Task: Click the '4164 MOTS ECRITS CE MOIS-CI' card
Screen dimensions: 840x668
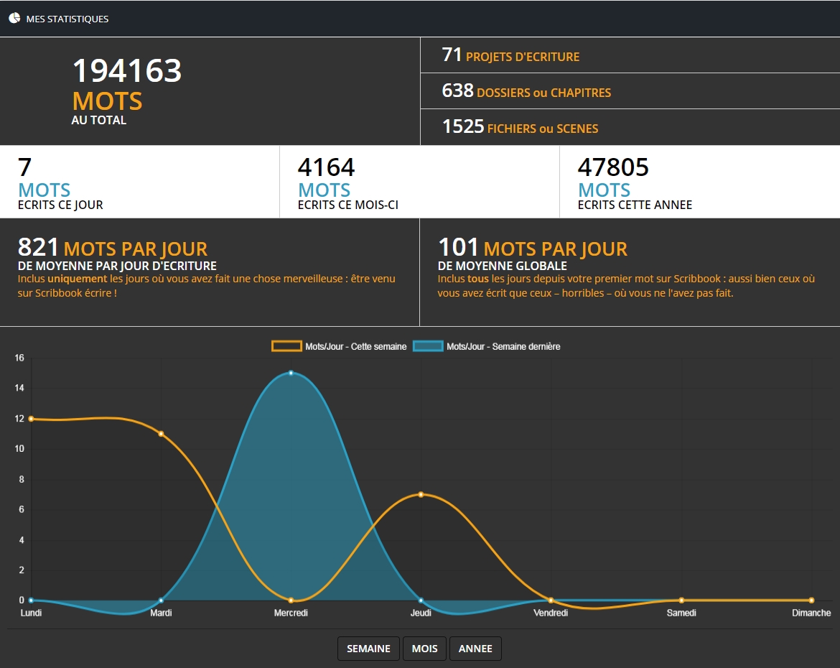Action: pos(419,182)
